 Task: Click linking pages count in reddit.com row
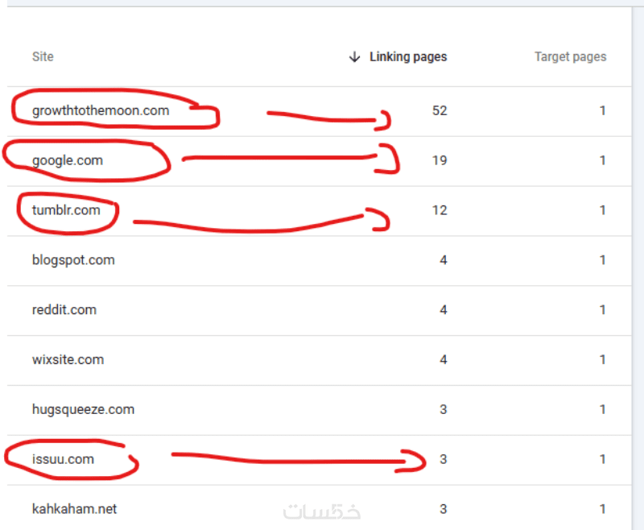[x=443, y=310]
